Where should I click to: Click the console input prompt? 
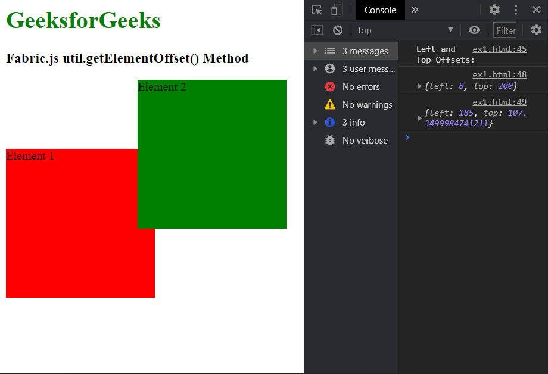tap(473, 138)
